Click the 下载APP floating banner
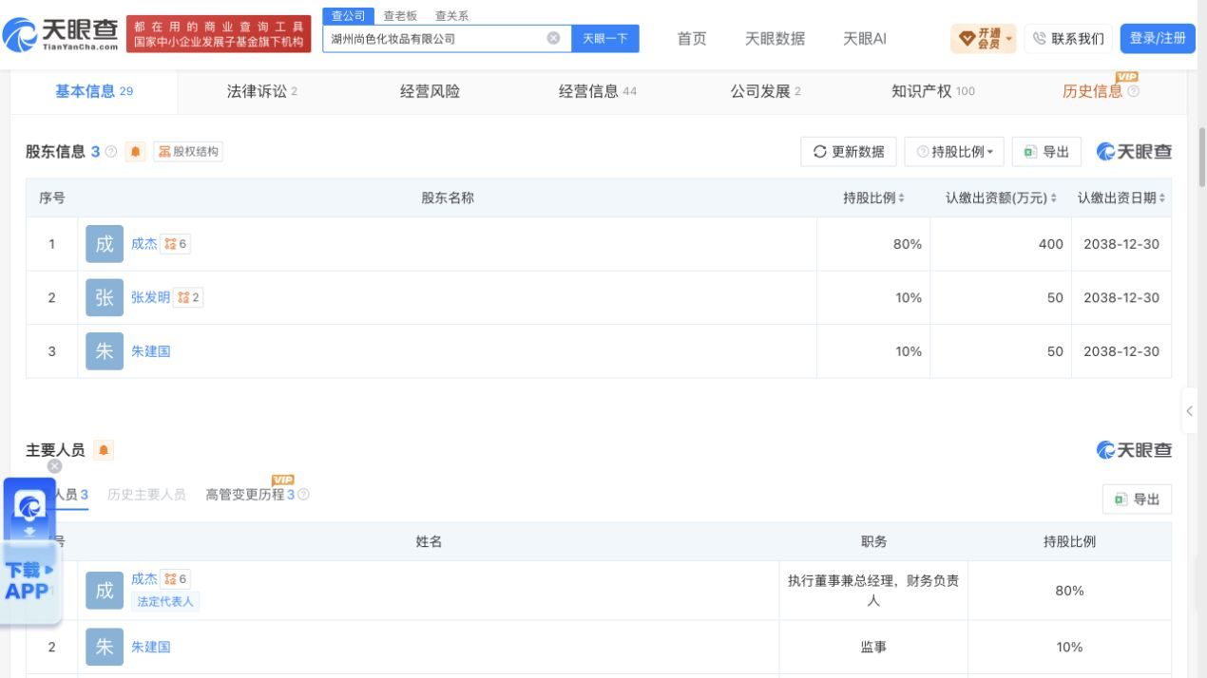 pyautogui.click(x=29, y=580)
